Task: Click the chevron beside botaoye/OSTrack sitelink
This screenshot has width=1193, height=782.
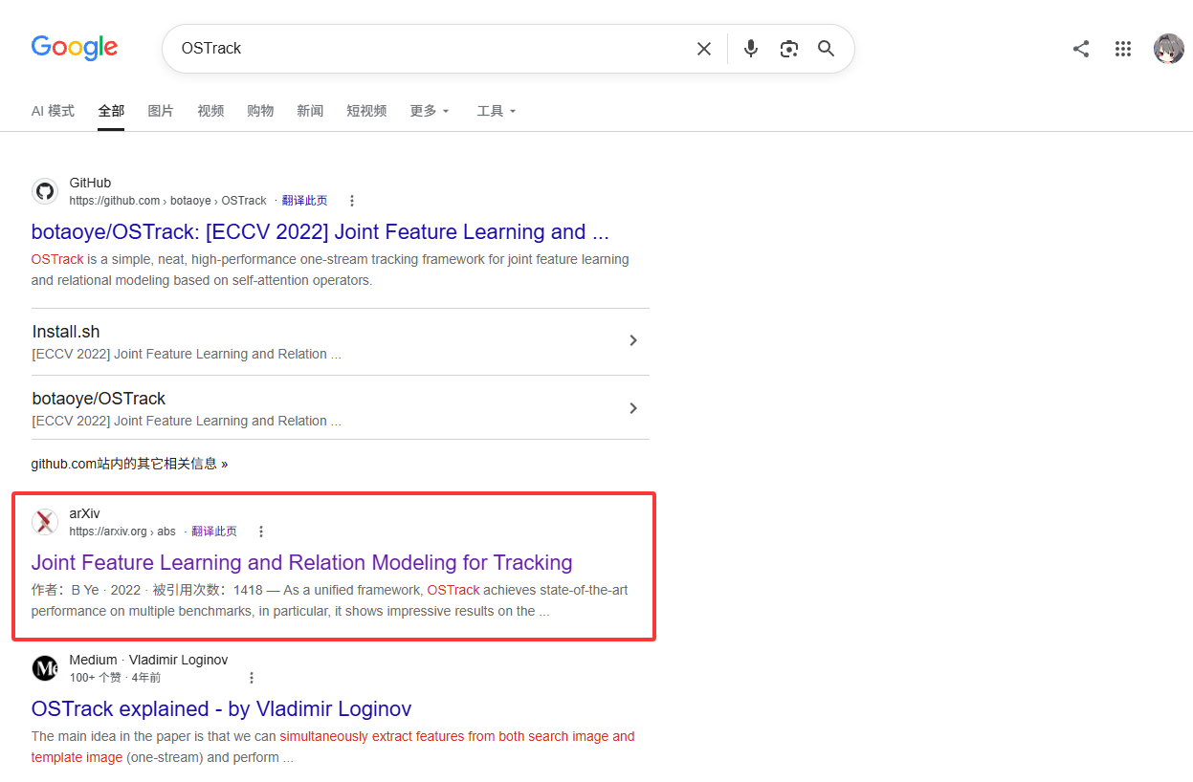Action: click(632, 408)
